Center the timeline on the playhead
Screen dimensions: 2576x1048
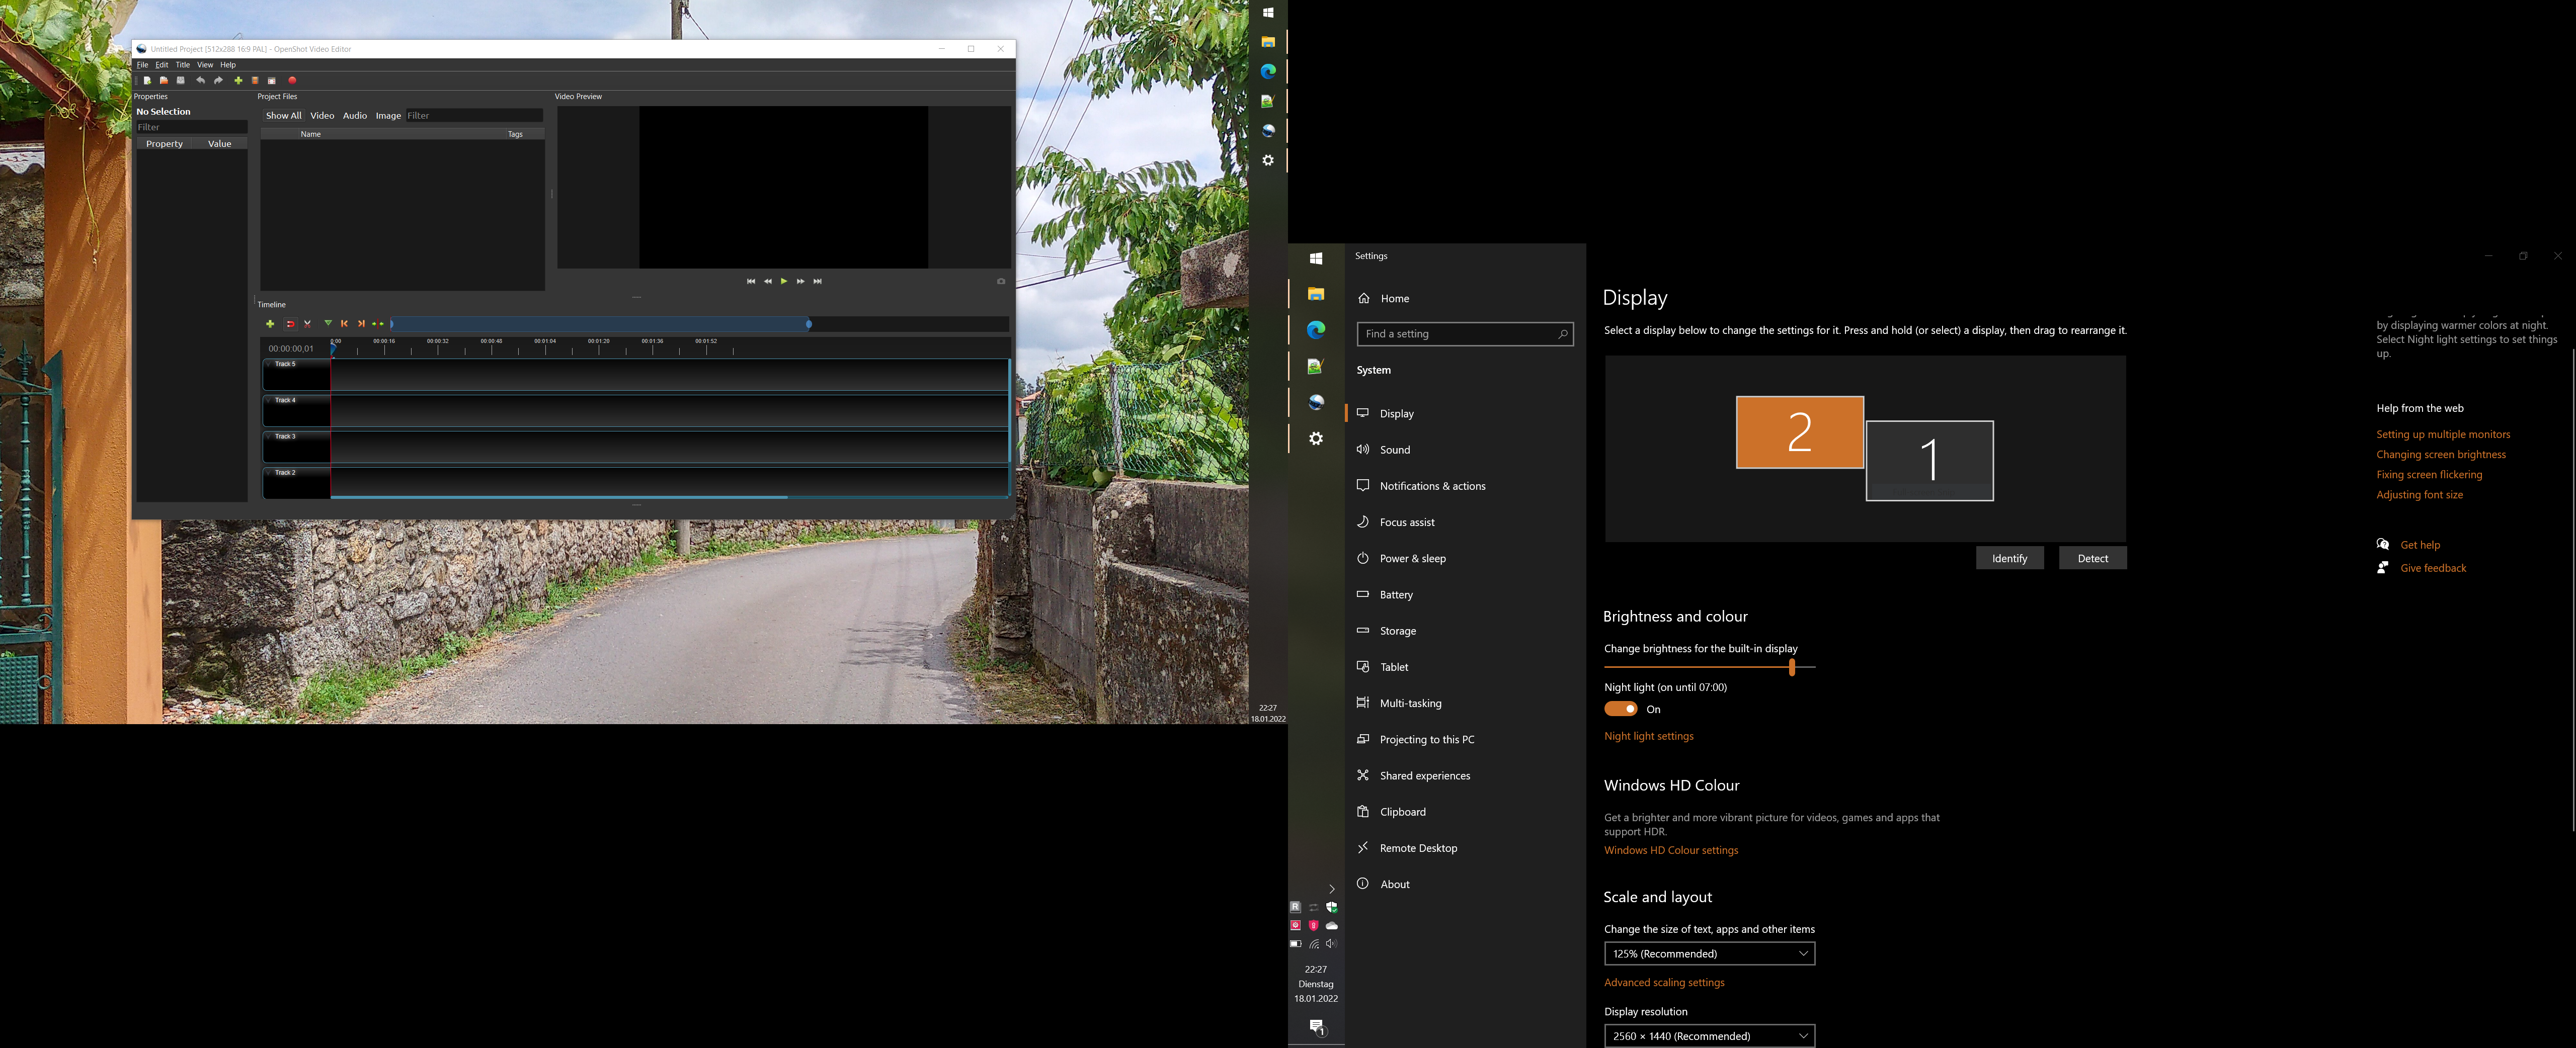[x=378, y=324]
